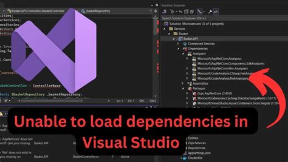
Task: Collapse the Analyzers node arrow
Action: [182, 54]
